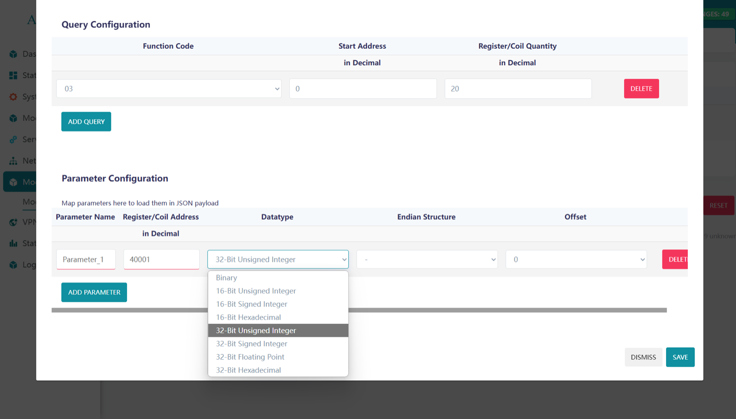The height and width of the screenshot is (419, 736).
Task: Open the Endian Structure dropdown
Action: click(426, 259)
